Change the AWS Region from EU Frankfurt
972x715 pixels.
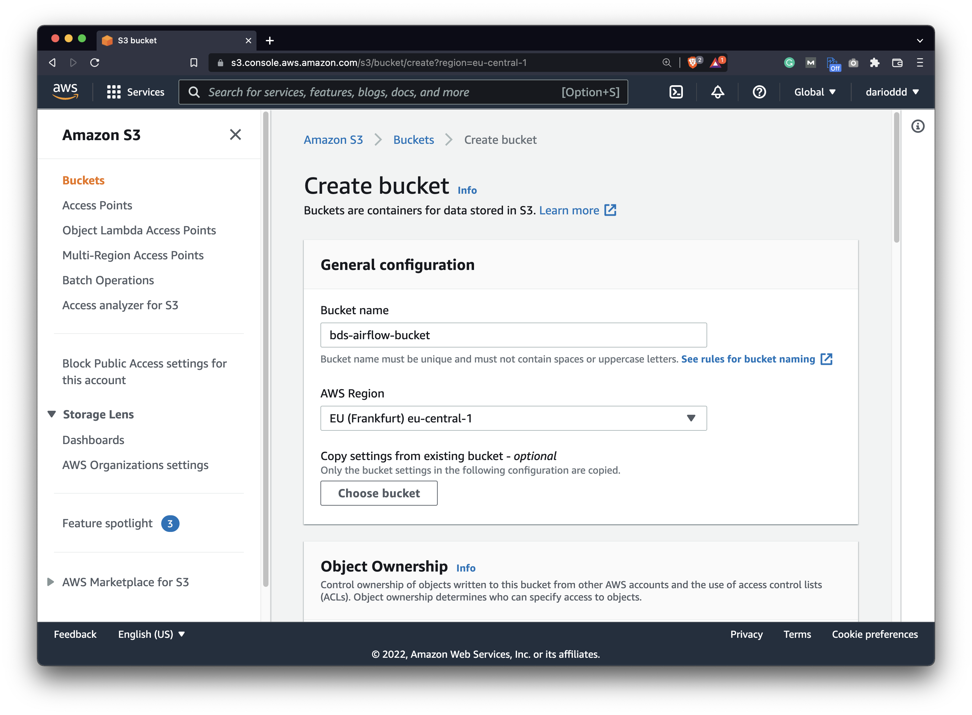[514, 418]
